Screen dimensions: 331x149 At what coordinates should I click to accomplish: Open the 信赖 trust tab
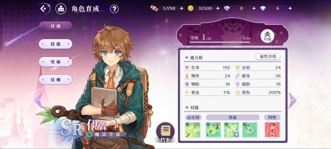(55, 80)
